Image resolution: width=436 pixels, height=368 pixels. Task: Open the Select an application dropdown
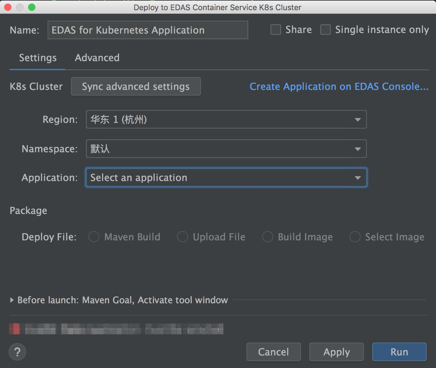point(226,178)
